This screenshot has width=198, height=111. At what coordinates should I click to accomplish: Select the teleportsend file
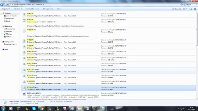(x=108, y=76)
